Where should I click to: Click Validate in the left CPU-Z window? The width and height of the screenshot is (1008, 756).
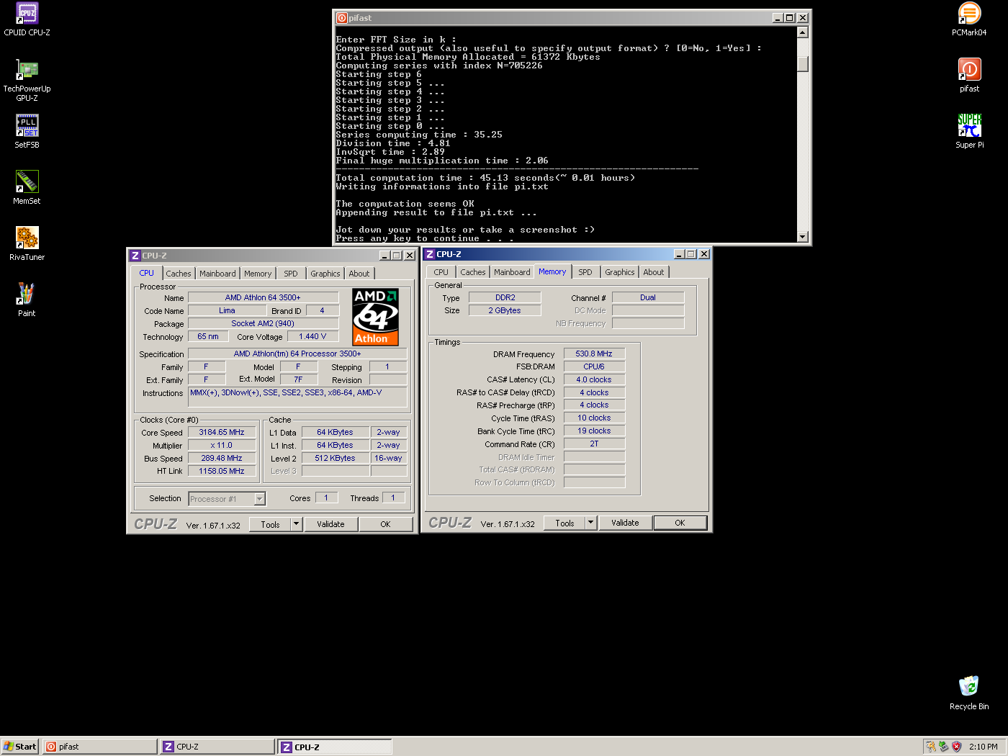[x=330, y=524]
